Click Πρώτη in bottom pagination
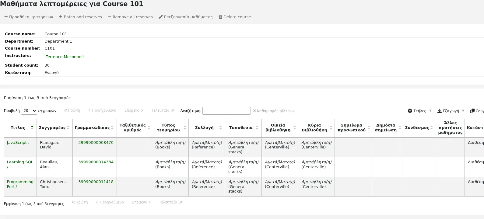The height and width of the screenshot is (219, 484). pos(80,202)
